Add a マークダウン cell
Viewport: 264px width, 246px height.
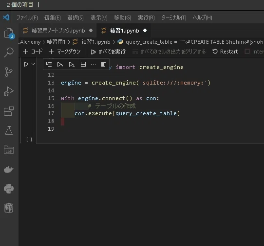[65, 52]
